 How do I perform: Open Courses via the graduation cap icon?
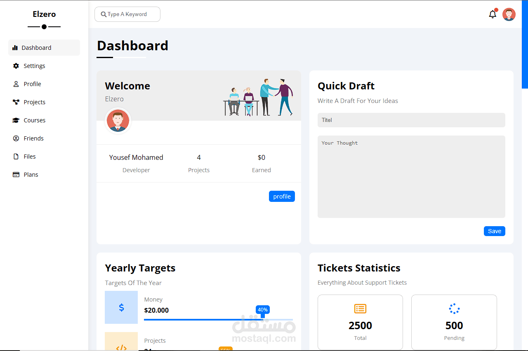pyautogui.click(x=15, y=120)
